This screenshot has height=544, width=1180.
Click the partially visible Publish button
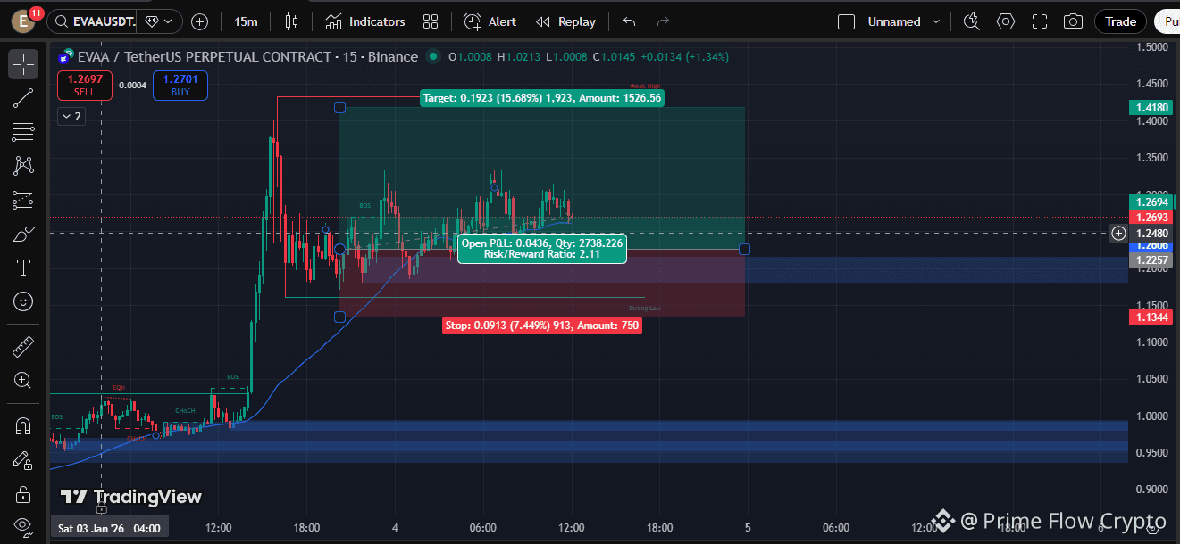[1167, 21]
